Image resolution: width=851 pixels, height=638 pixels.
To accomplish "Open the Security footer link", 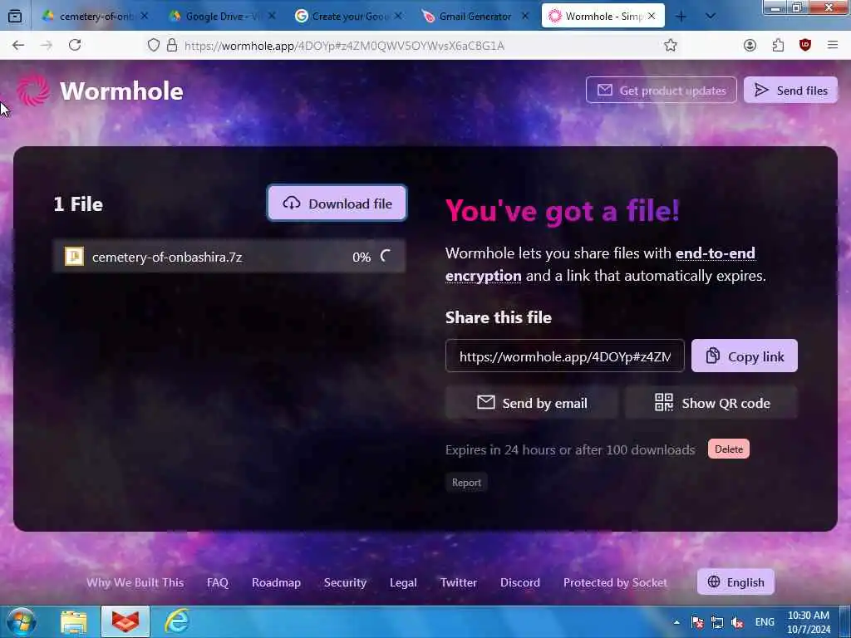I will (x=345, y=582).
